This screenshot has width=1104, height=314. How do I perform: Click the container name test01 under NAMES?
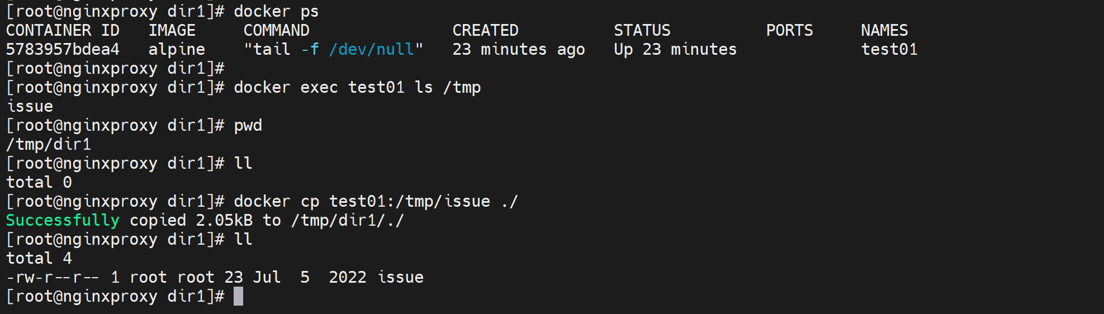(889, 49)
